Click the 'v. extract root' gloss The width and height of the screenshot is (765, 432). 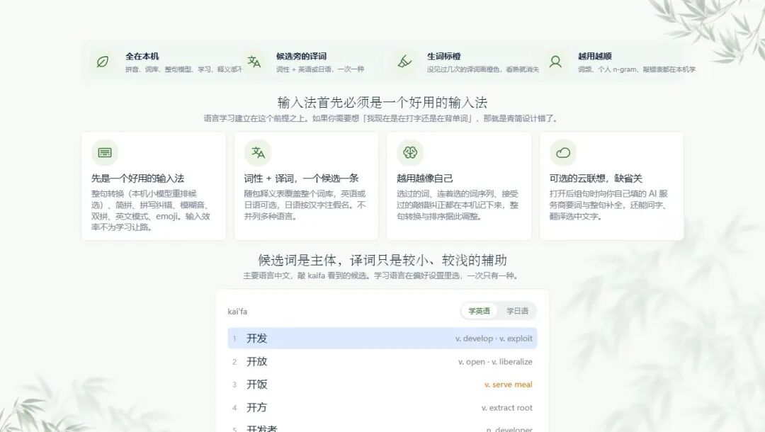coord(507,408)
